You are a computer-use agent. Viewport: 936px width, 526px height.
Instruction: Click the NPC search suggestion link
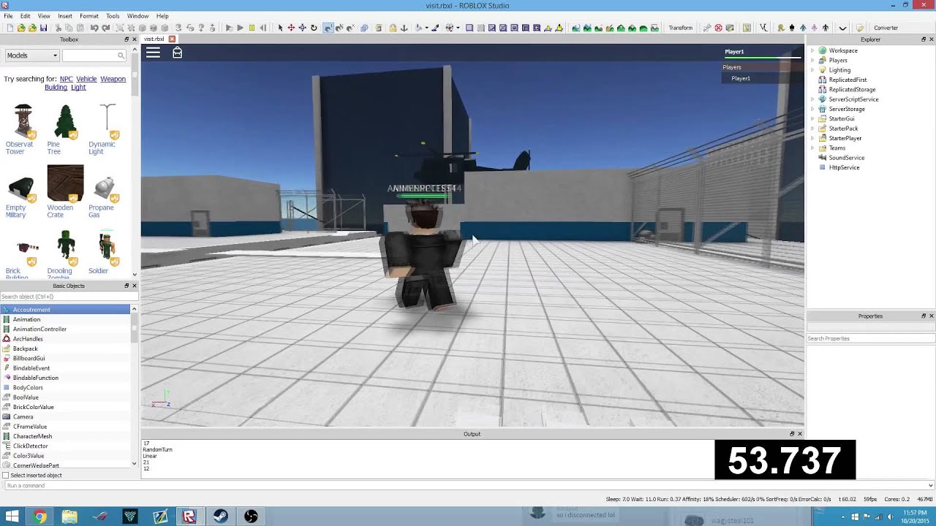[66, 79]
